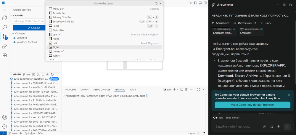
Task: Reset layout to defaults in Customize Layout
Action: click(x=157, y=3)
